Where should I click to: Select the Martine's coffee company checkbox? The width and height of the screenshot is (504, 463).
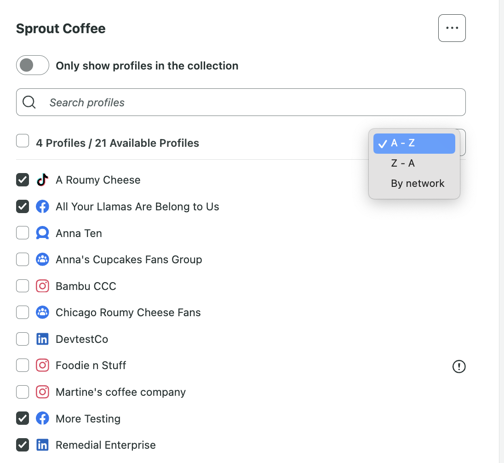click(x=22, y=392)
